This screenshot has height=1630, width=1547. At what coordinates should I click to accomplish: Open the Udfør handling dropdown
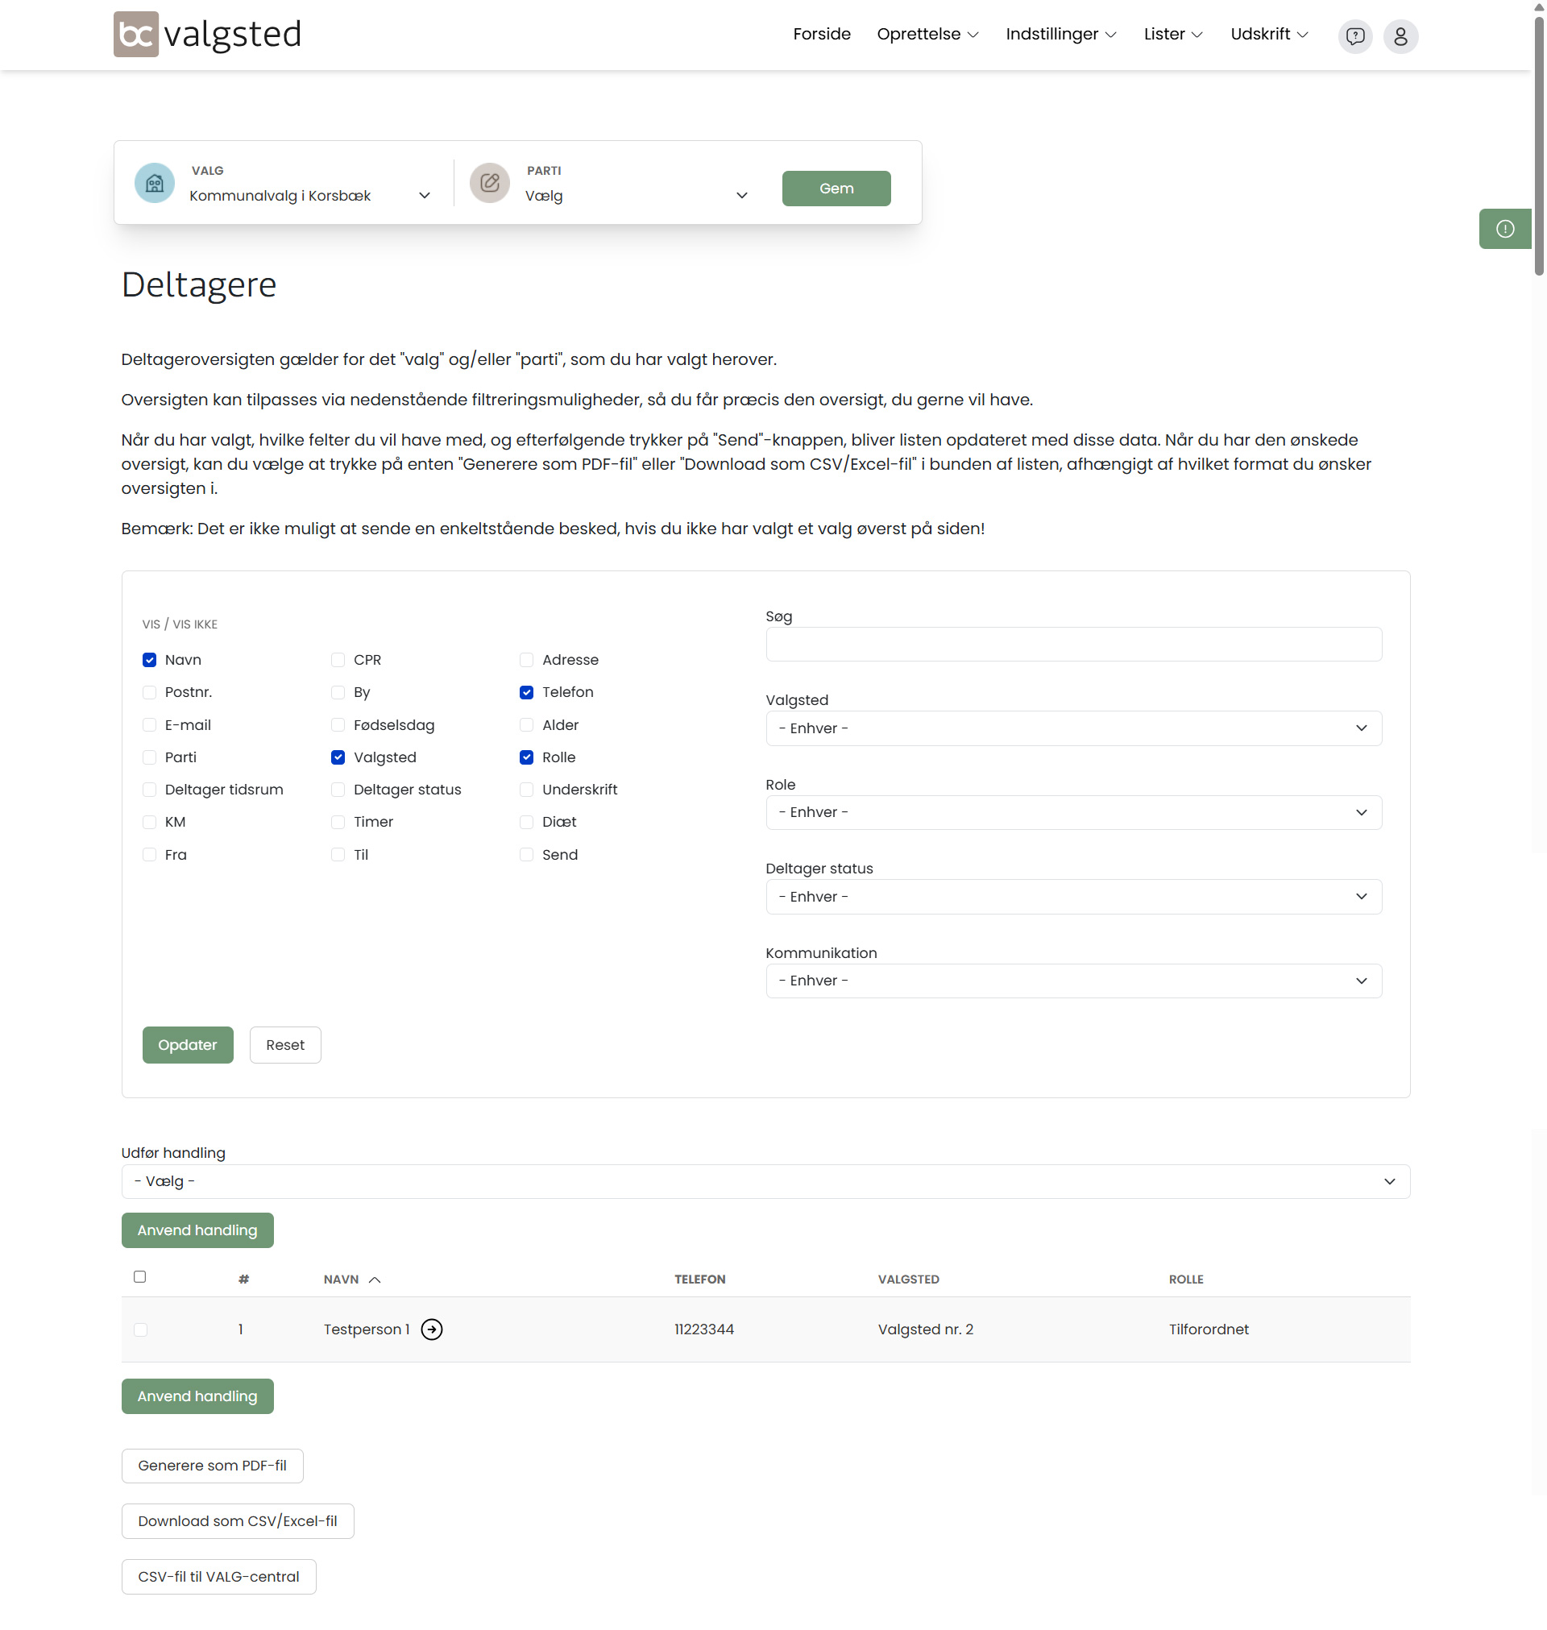[x=765, y=1181]
